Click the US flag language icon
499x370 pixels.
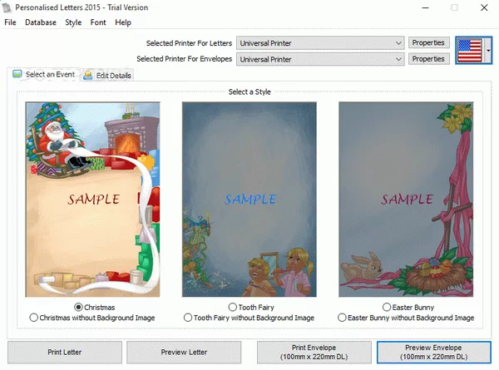[x=469, y=51]
